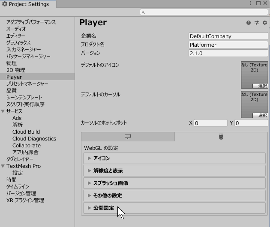This screenshot has width=270, height=227.
Task: Open XR プラグイン管理 settings
Action: pyautogui.click(x=25, y=200)
